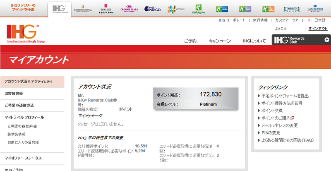Click IHGファミリーのブランドを検索 link

click(x=23, y=7)
